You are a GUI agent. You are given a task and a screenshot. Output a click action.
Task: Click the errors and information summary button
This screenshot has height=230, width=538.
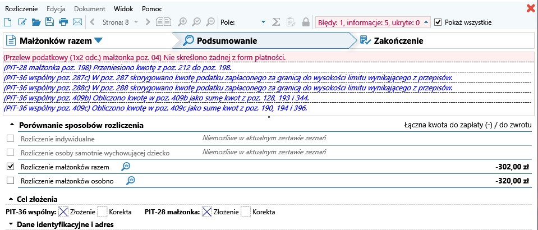pos(373,22)
